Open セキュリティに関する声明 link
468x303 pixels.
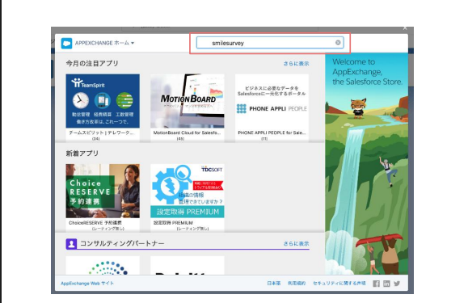pyautogui.click(x=339, y=284)
